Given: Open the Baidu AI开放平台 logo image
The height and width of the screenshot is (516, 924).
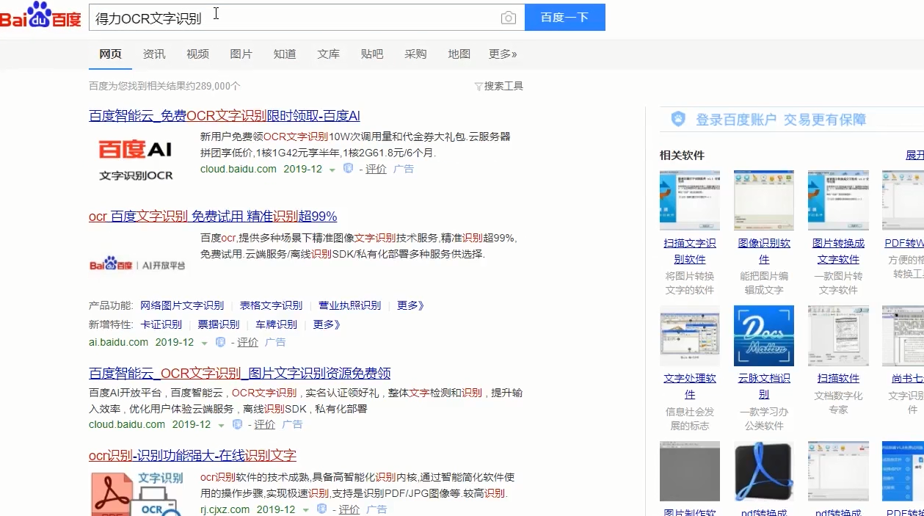Looking at the screenshot, I should [x=137, y=264].
